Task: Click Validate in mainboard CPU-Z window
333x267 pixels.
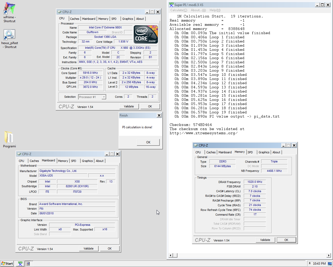Action: pyautogui.click(x=88, y=248)
